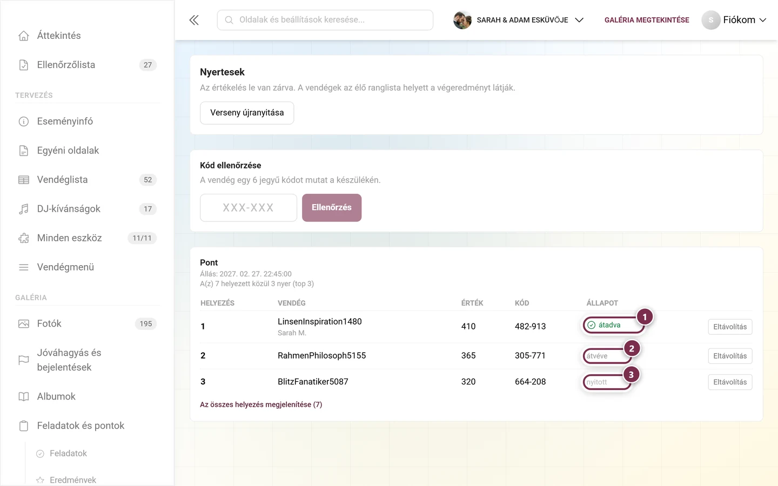Toggle the nyitott status for BlitzFanatiker5087
The image size is (778, 486).
point(607,382)
